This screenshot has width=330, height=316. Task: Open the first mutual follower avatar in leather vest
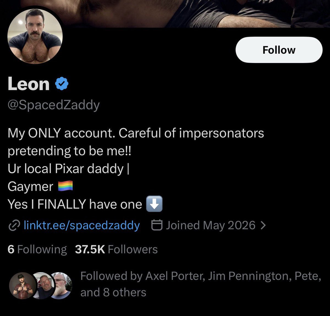23,286
